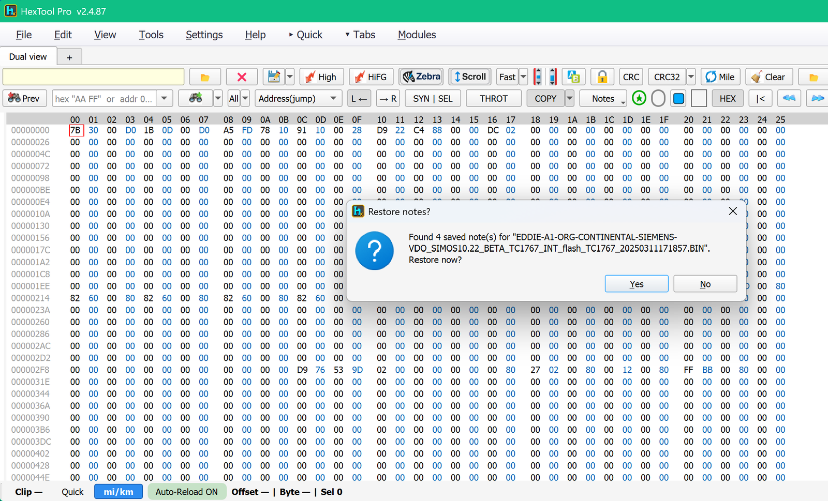The width and height of the screenshot is (828, 501).
Task: Open the Tools menu
Action: [151, 35]
